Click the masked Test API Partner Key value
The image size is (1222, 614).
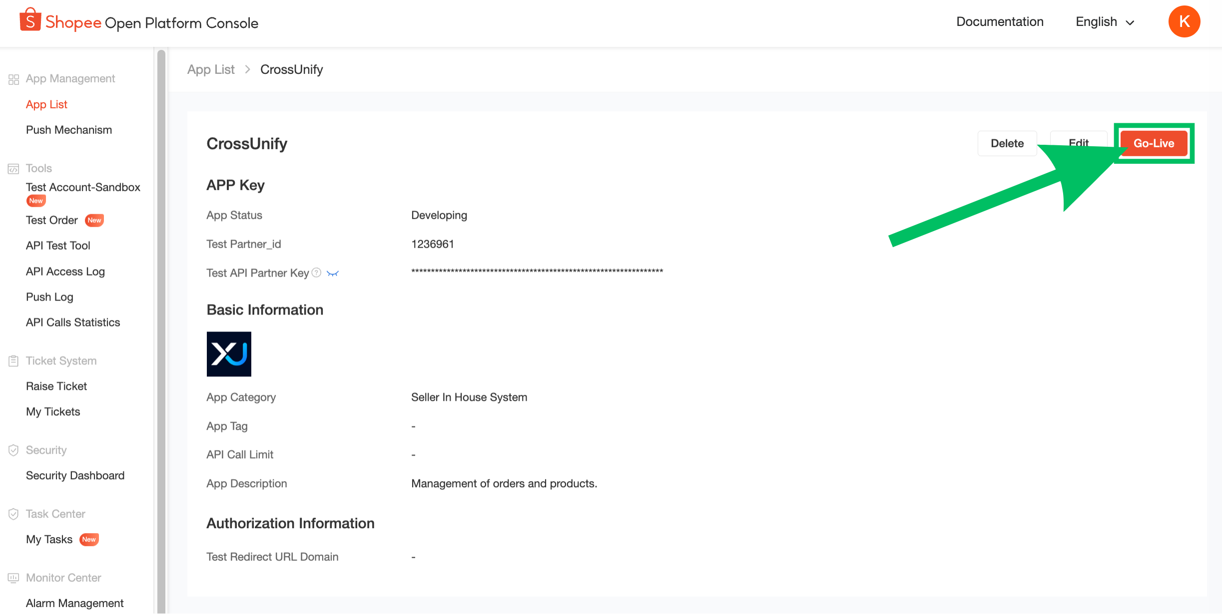pos(537,271)
